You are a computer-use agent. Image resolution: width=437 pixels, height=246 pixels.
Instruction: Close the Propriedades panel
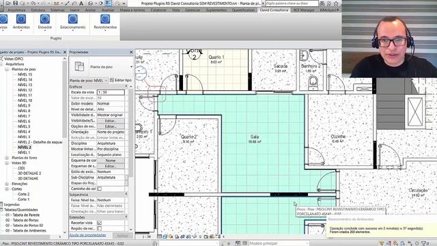(x=131, y=52)
